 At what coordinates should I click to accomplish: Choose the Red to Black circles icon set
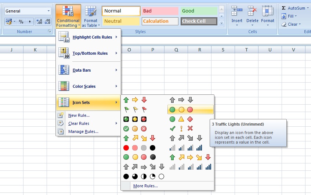pyautogui.click(x=140, y=148)
